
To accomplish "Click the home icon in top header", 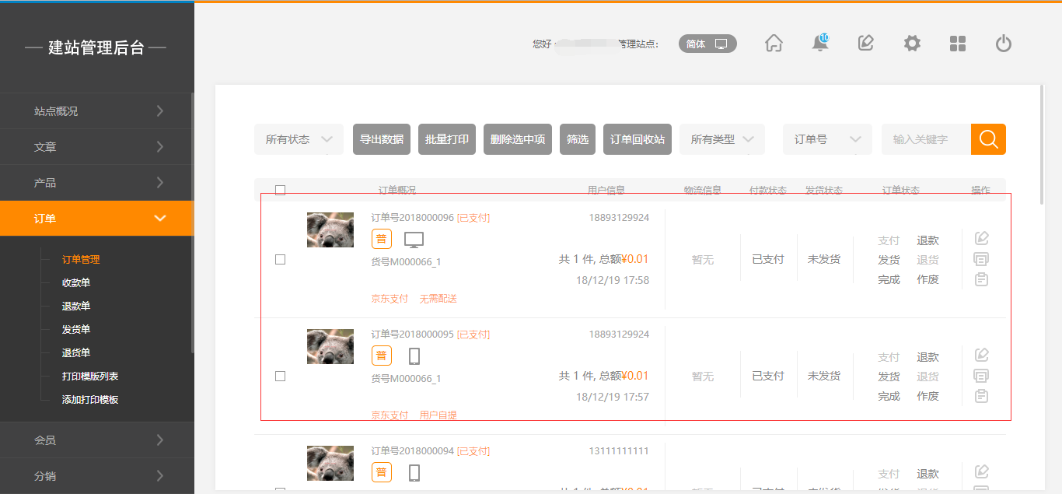I will [774, 44].
